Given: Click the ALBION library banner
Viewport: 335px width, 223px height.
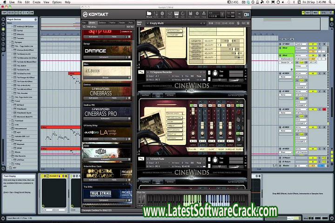Looking at the screenshot, I should 107,71.
